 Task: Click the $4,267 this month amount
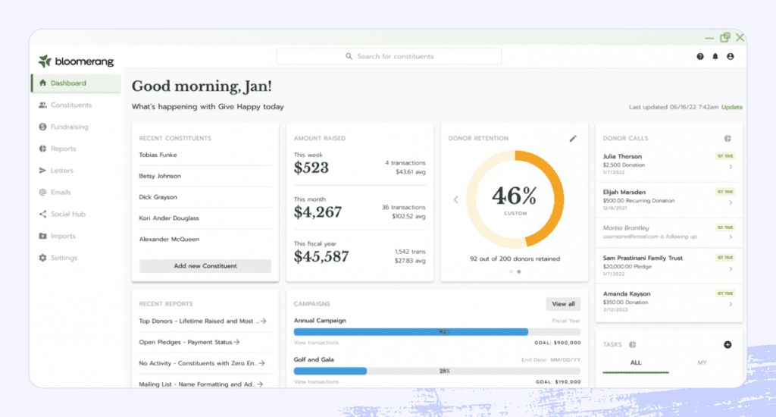coord(318,212)
